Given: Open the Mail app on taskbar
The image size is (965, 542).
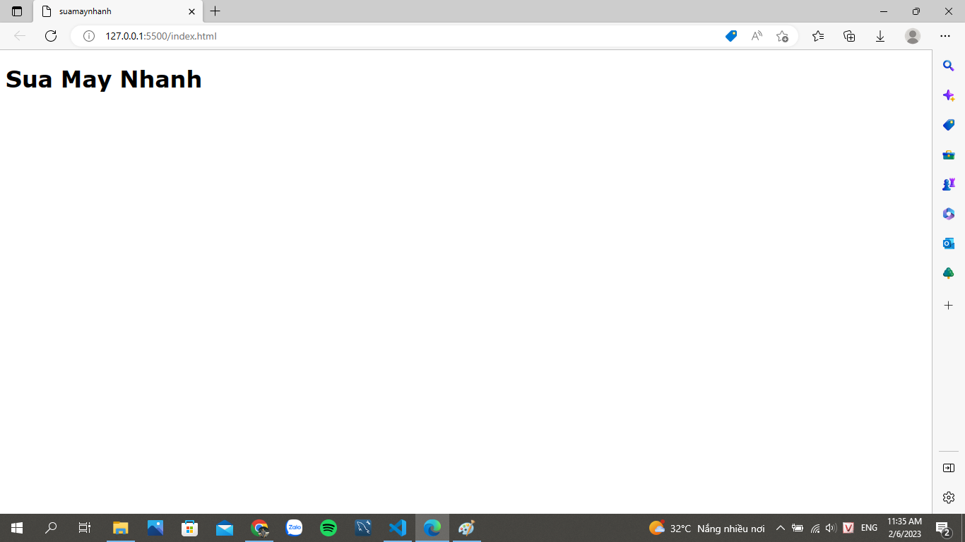Looking at the screenshot, I should tap(225, 528).
